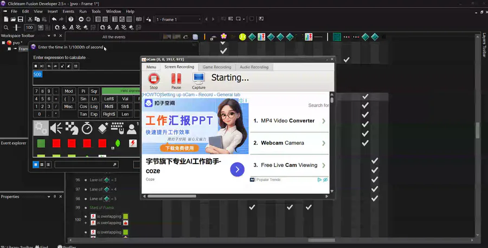Click the New file toolbar icon

click(6, 19)
